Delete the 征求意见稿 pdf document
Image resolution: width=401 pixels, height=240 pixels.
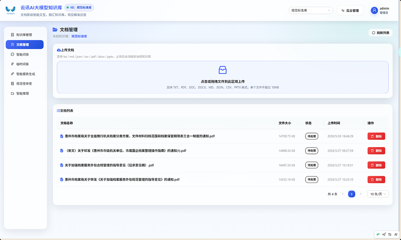(376, 165)
